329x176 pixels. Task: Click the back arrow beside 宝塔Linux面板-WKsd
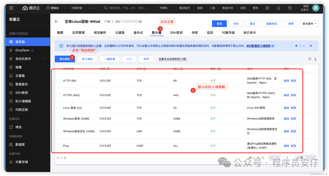pos(56,22)
